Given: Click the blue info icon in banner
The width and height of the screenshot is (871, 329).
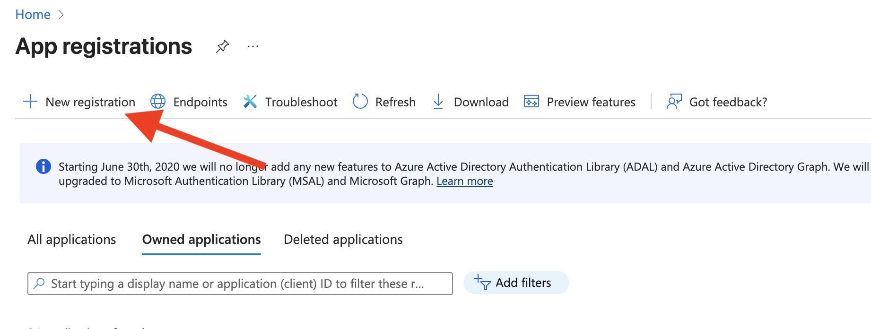Looking at the screenshot, I should 44,167.
